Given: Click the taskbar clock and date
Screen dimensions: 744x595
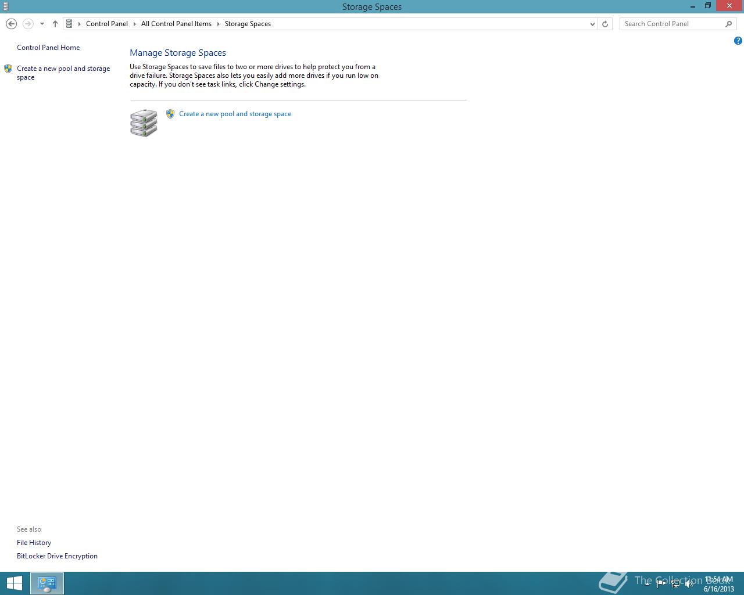Looking at the screenshot, I should click(718, 584).
